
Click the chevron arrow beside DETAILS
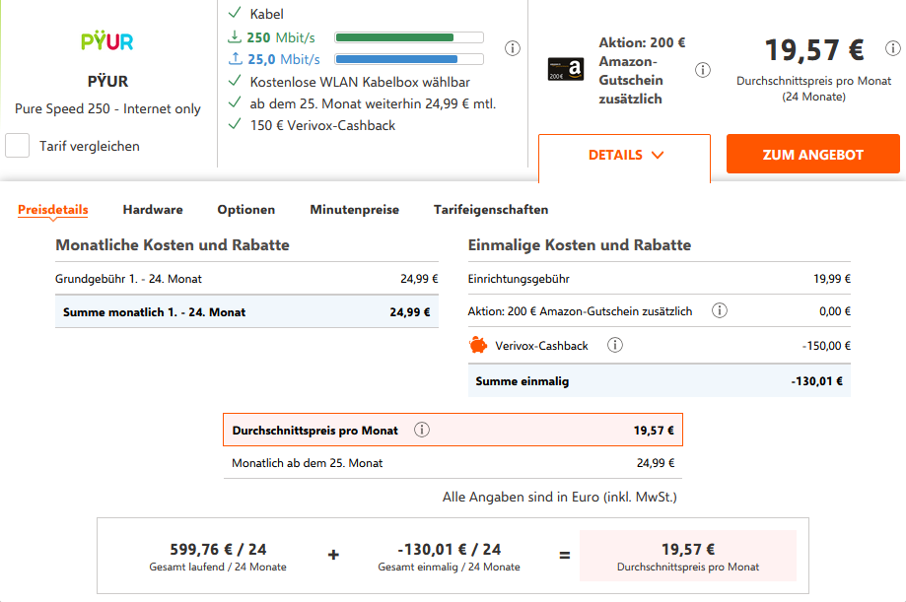[658, 155]
